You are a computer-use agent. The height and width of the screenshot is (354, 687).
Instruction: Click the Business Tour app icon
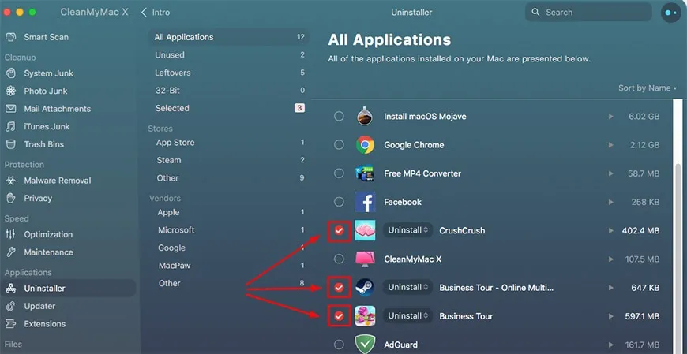click(x=365, y=316)
